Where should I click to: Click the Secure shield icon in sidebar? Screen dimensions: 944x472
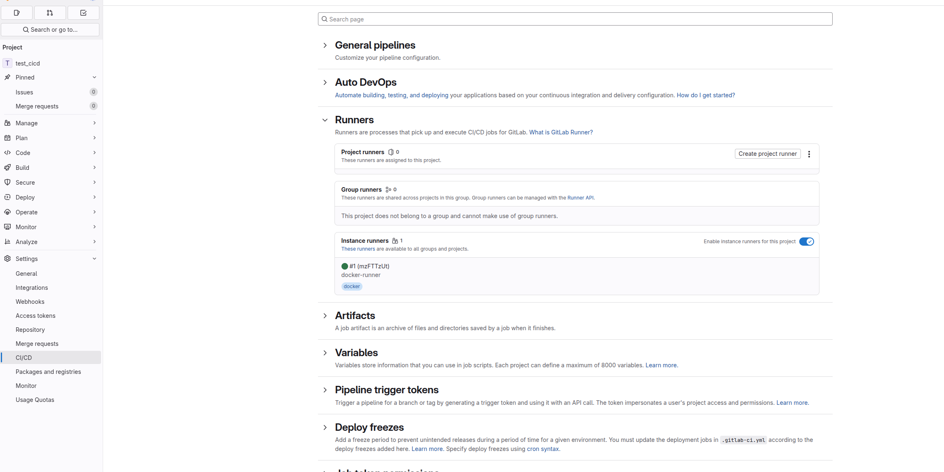point(7,182)
